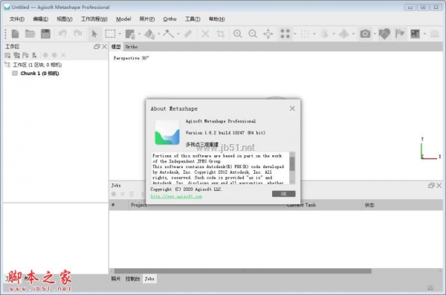Click the New document toolbar icon
Image resolution: width=446 pixels, height=295 pixels.
(15, 34)
